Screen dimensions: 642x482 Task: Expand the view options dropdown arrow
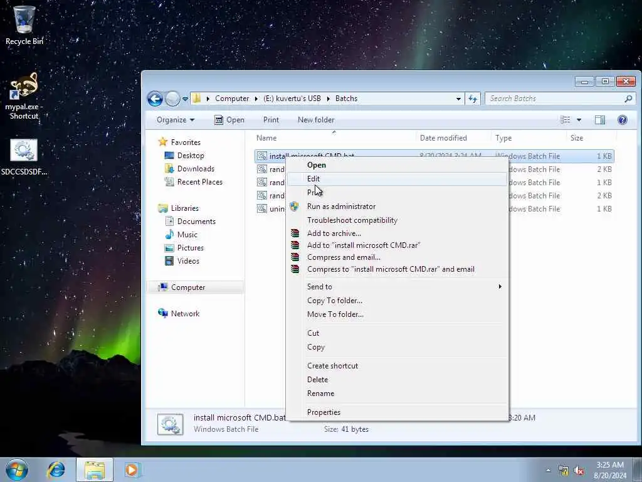[x=579, y=120]
